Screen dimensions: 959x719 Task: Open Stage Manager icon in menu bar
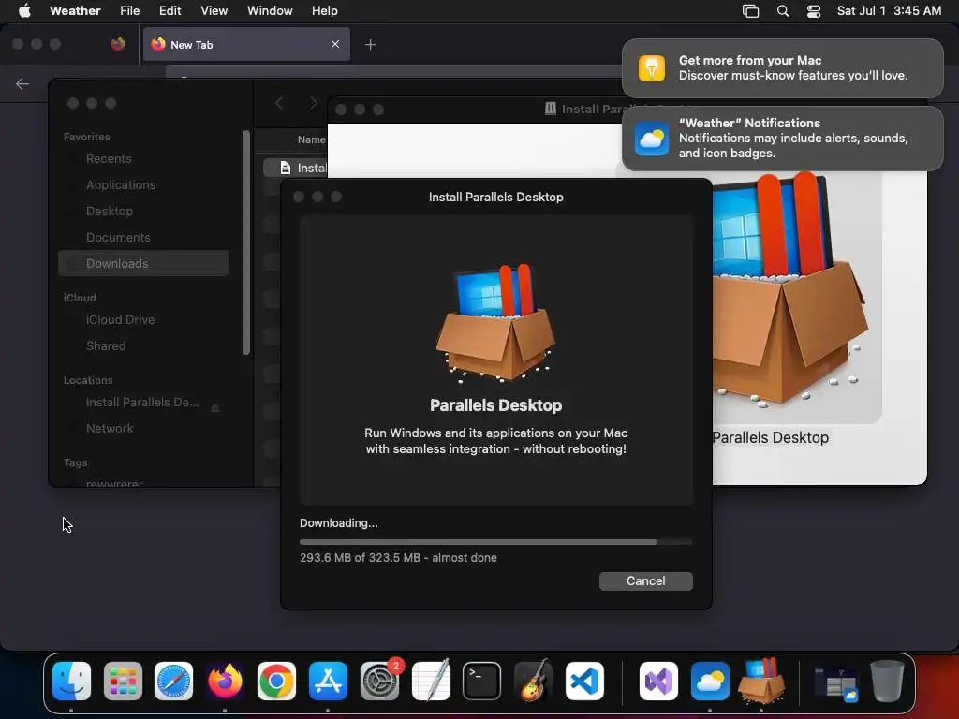(750, 11)
